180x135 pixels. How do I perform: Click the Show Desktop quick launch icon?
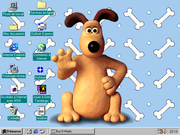tap(29, 131)
